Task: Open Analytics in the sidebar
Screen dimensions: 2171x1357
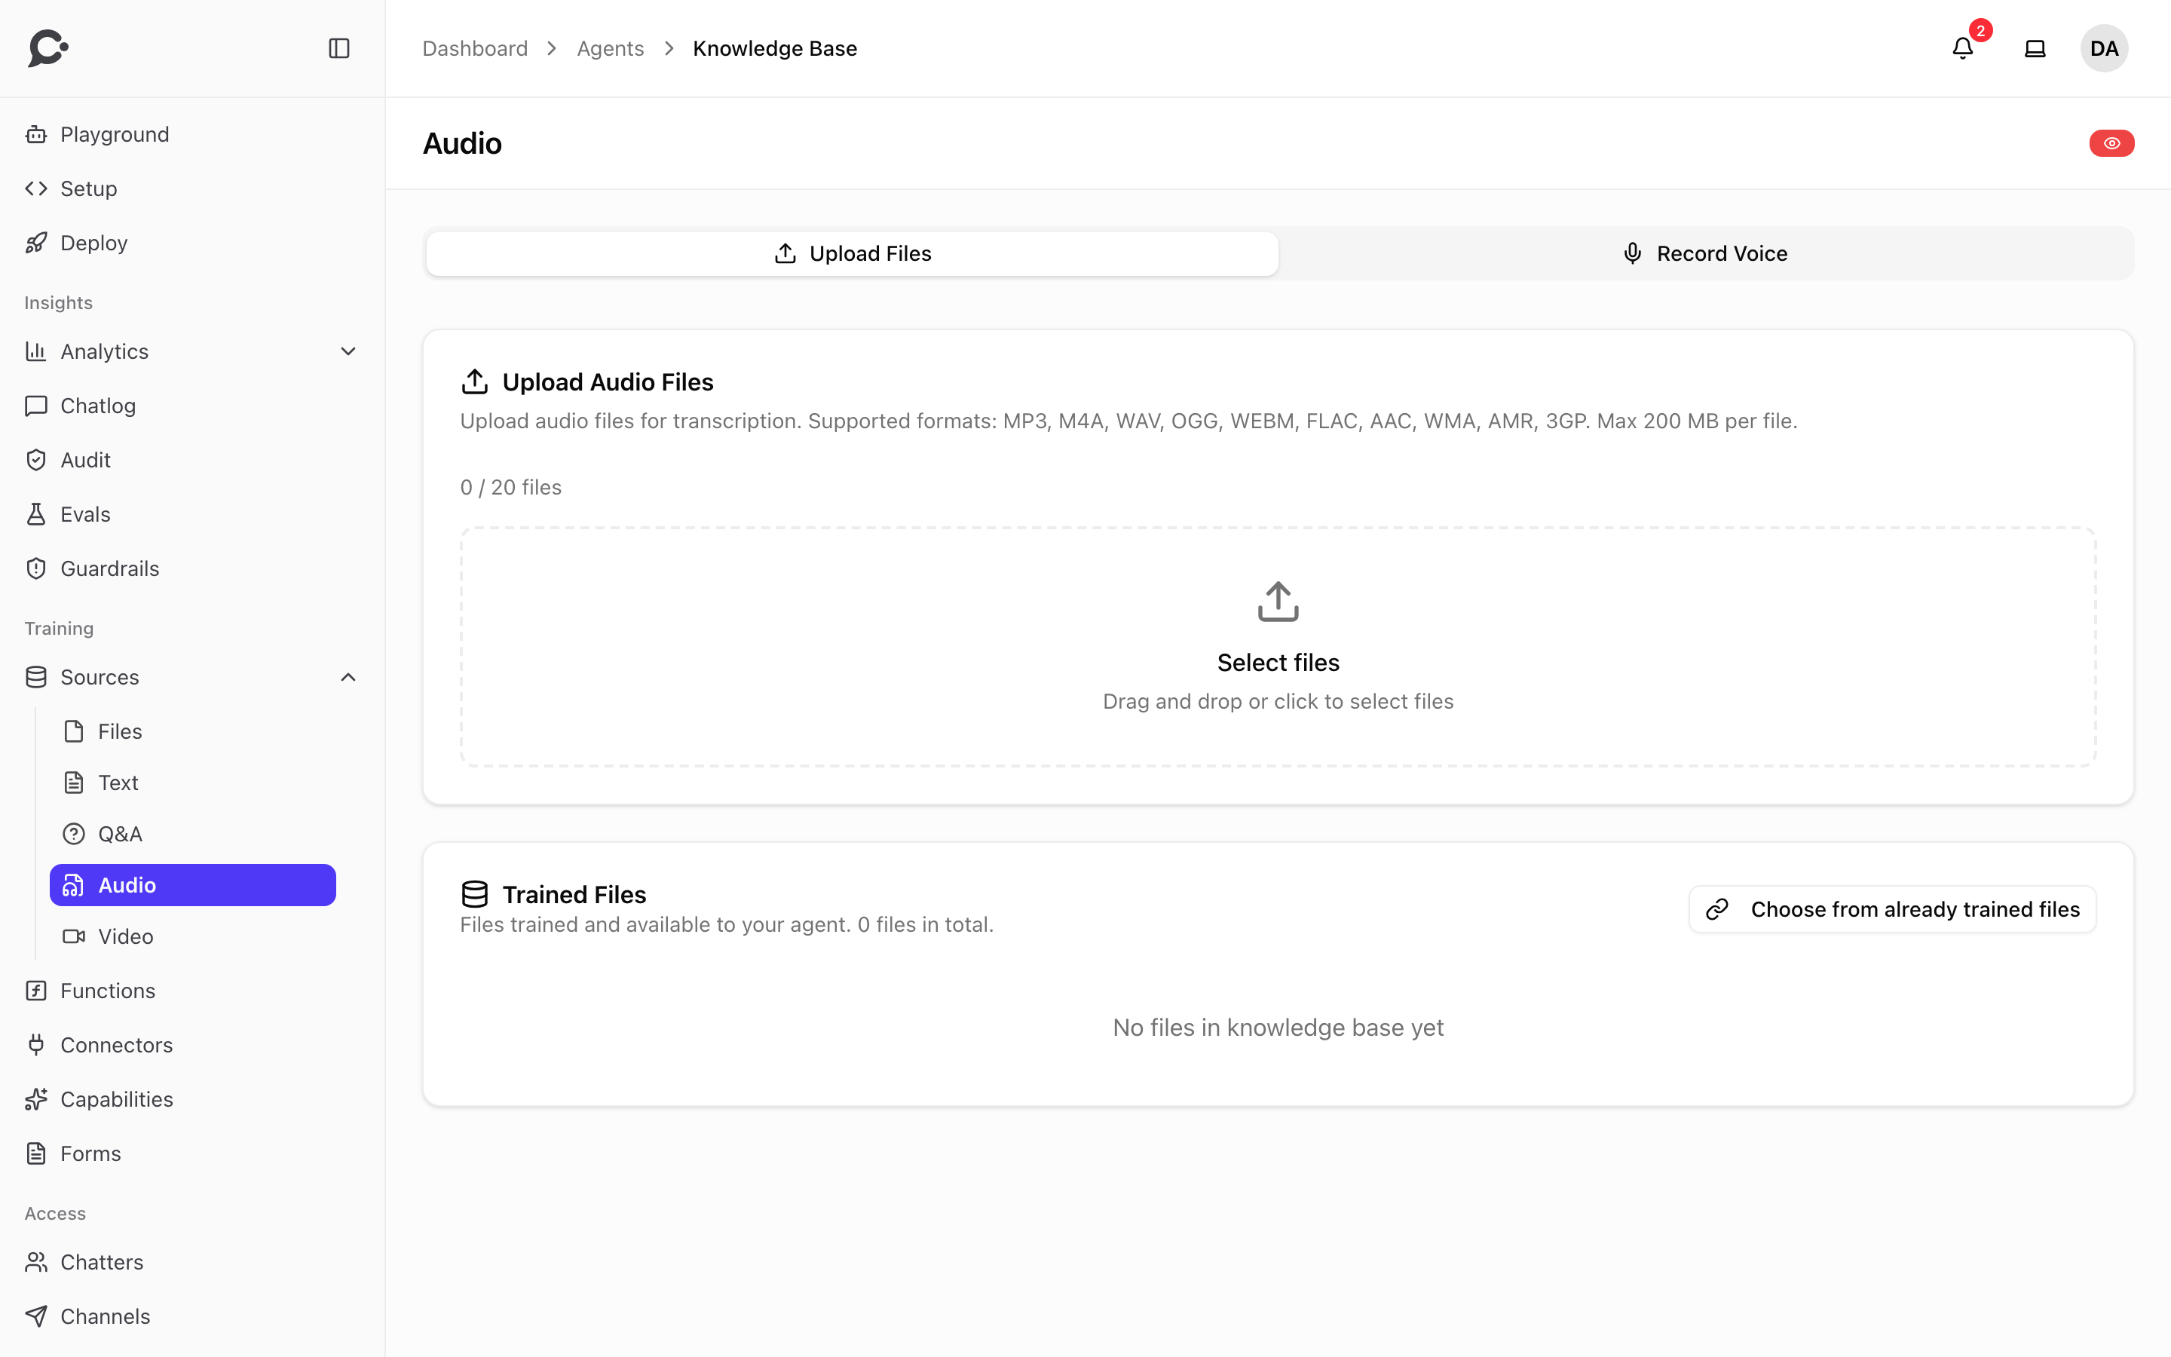Action: [x=192, y=352]
